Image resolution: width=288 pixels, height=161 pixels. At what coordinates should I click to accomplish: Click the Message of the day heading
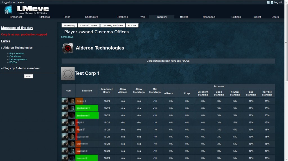click(x=17, y=28)
